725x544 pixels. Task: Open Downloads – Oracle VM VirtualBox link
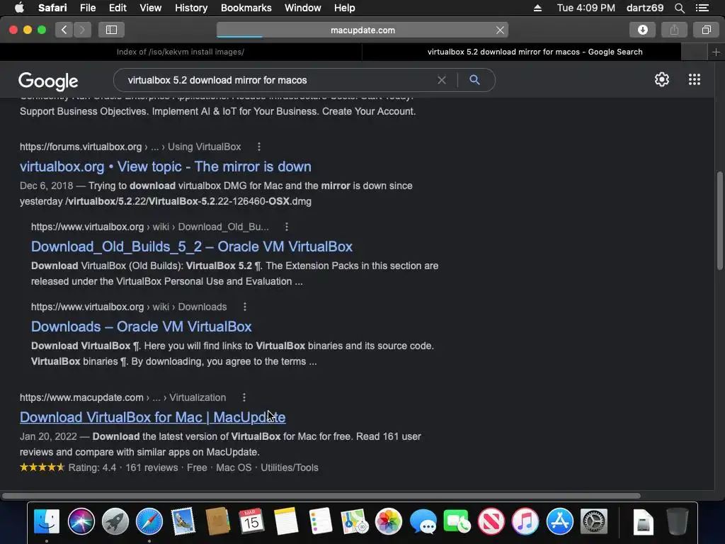[141, 327]
